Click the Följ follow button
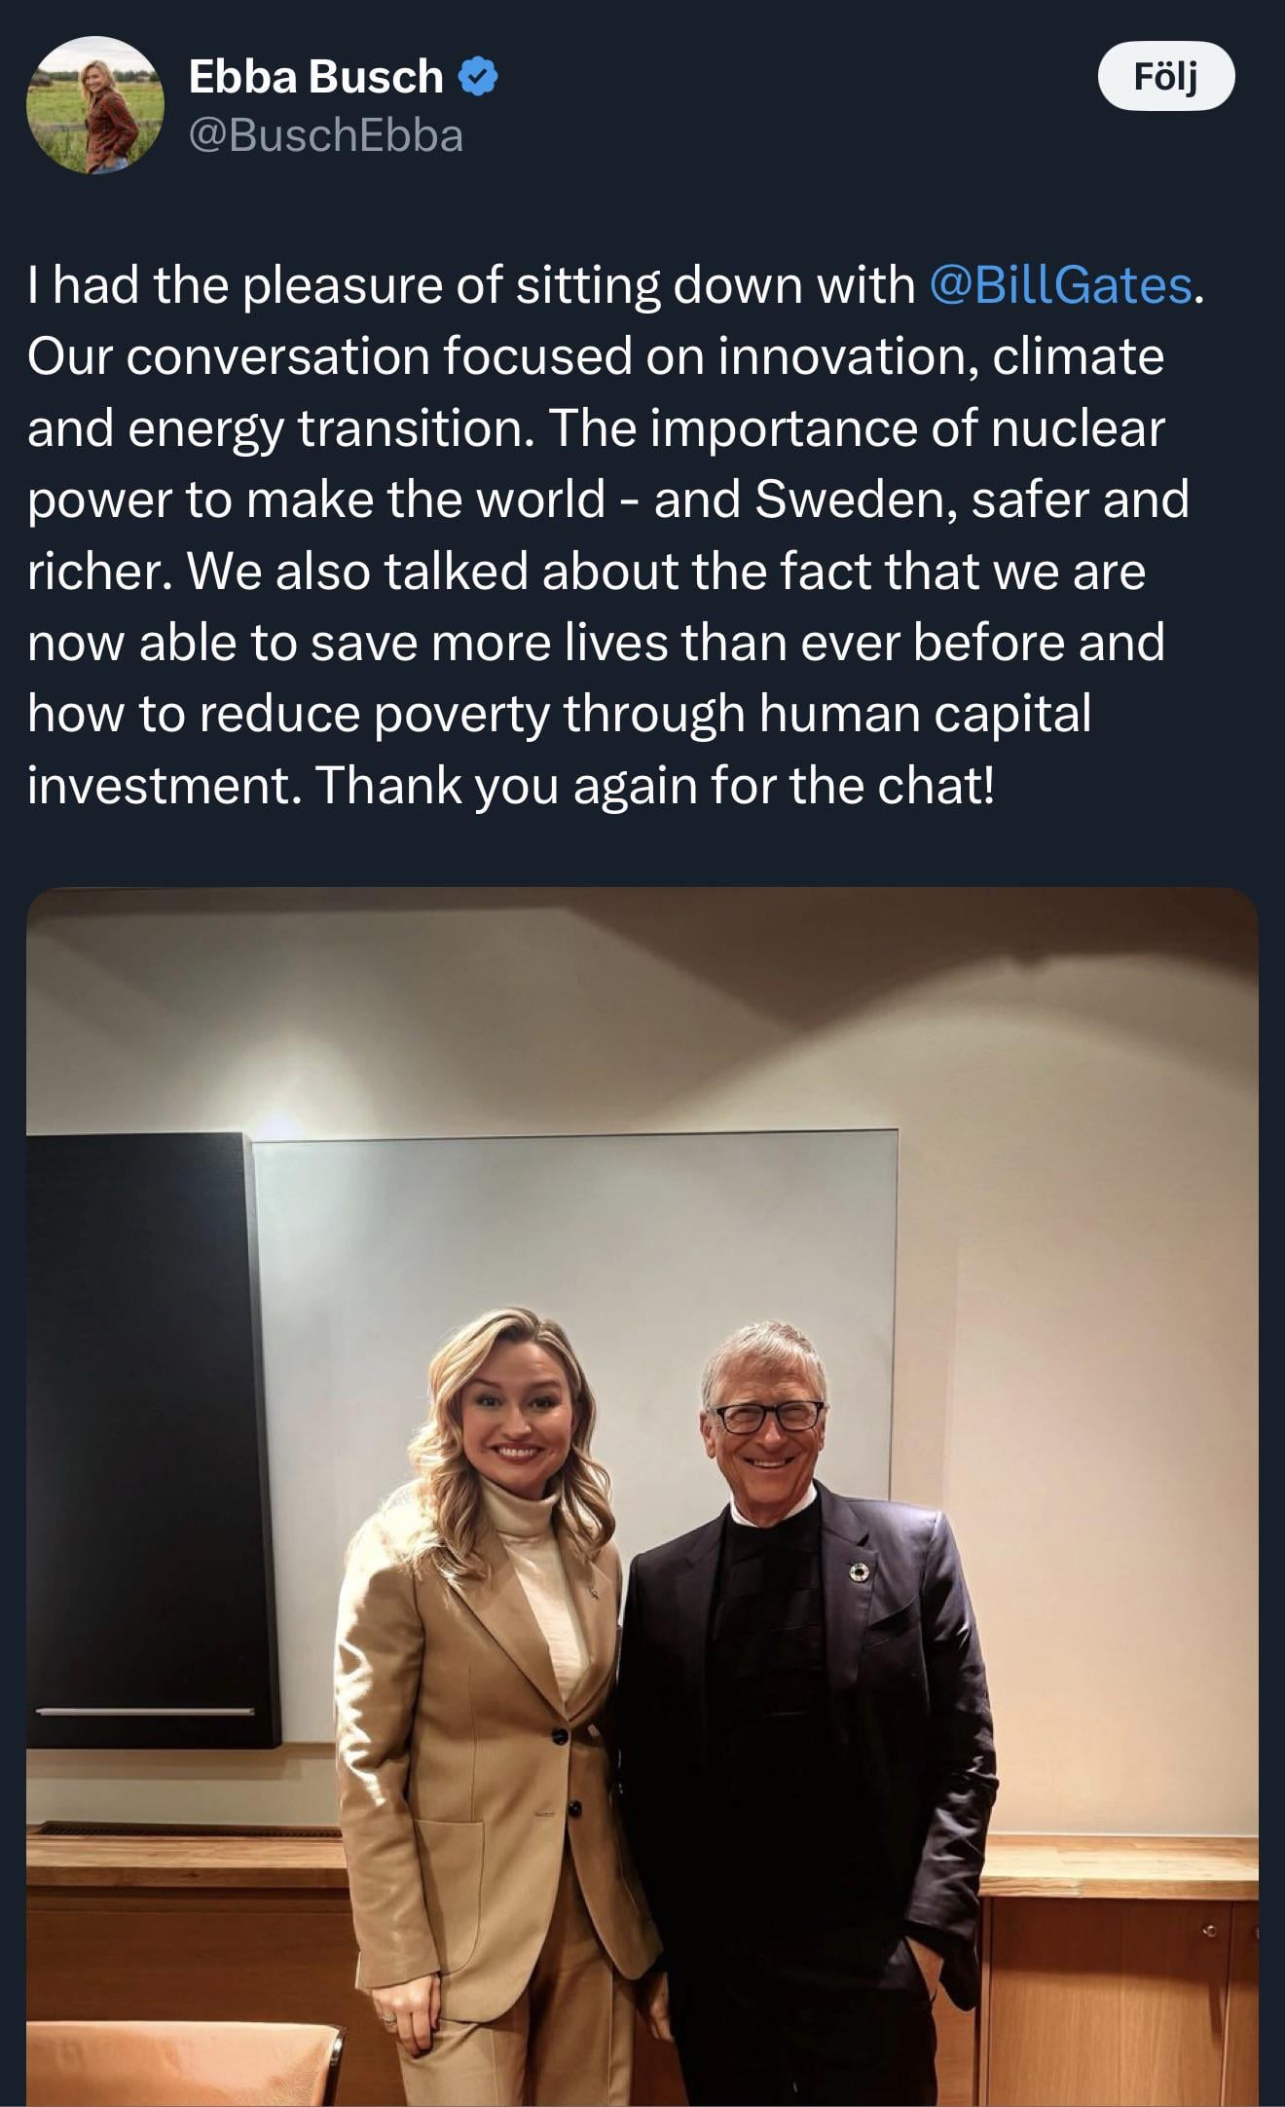The image size is (1285, 2107). point(1165,76)
